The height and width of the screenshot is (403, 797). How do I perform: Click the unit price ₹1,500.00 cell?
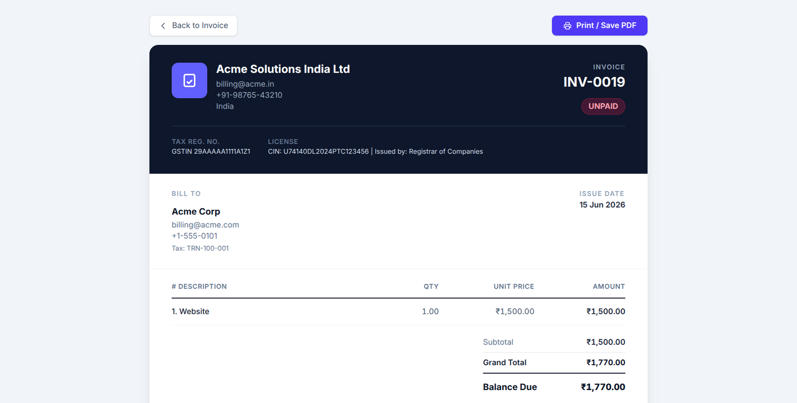pos(515,311)
